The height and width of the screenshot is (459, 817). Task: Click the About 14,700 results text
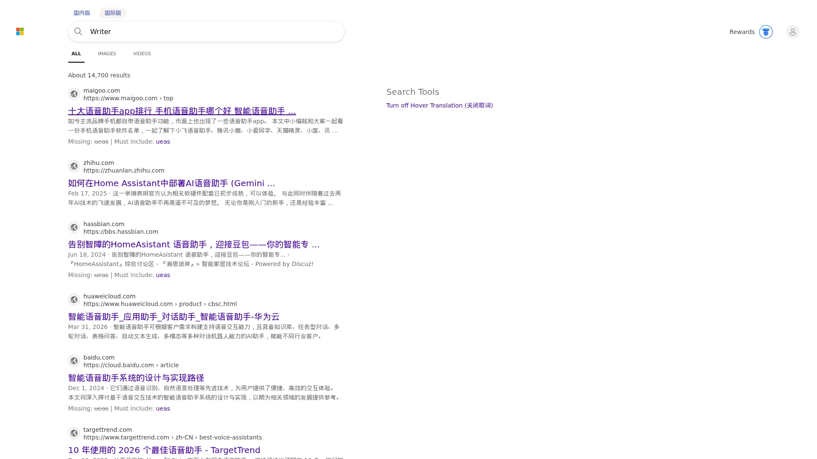click(99, 75)
